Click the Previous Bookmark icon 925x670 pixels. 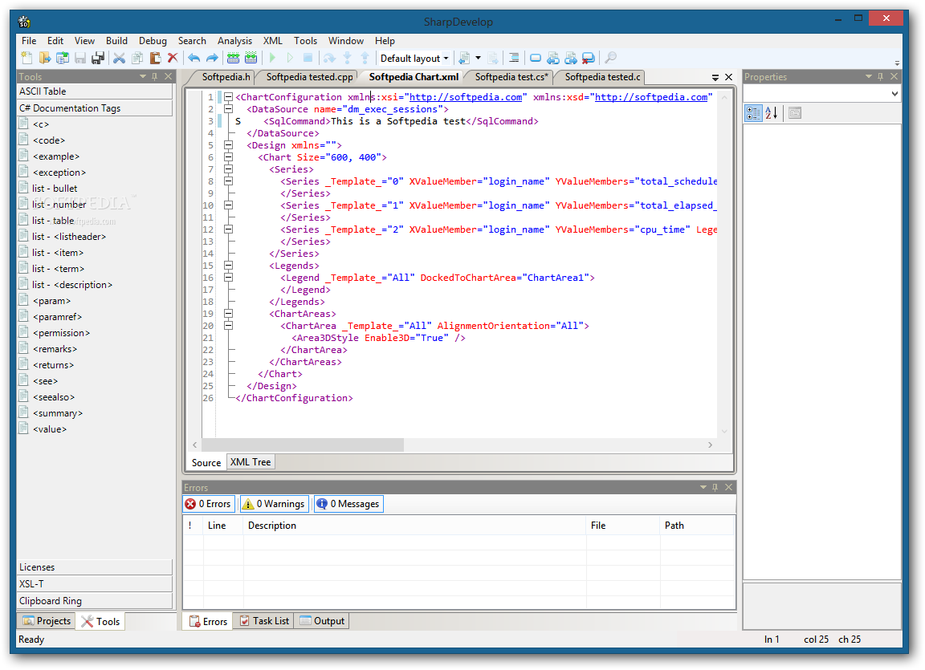point(553,58)
